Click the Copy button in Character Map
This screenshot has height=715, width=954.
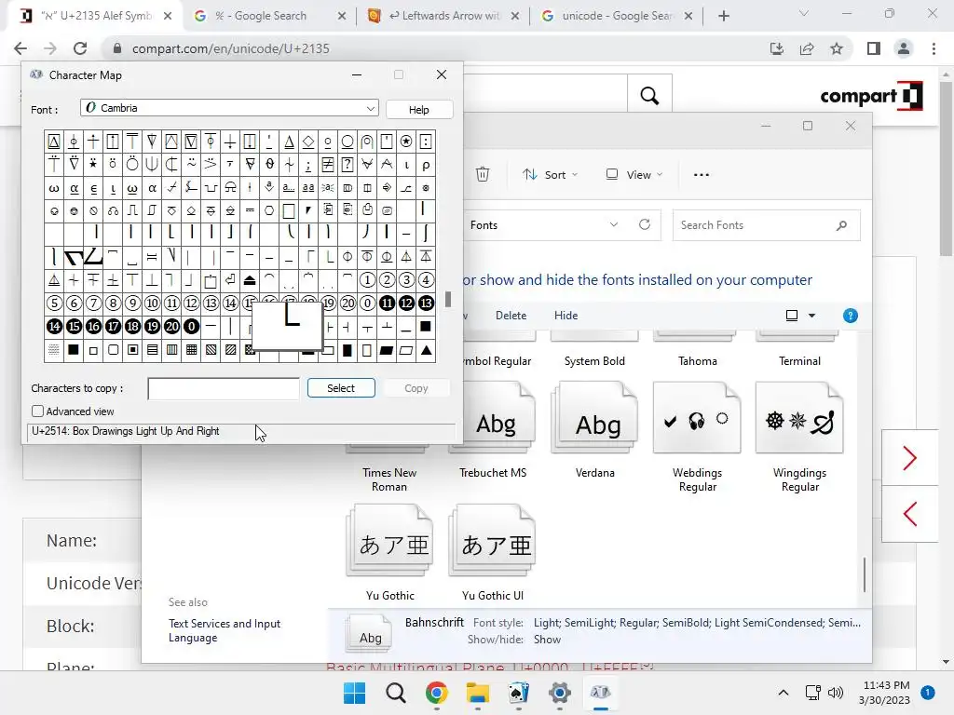point(416,388)
